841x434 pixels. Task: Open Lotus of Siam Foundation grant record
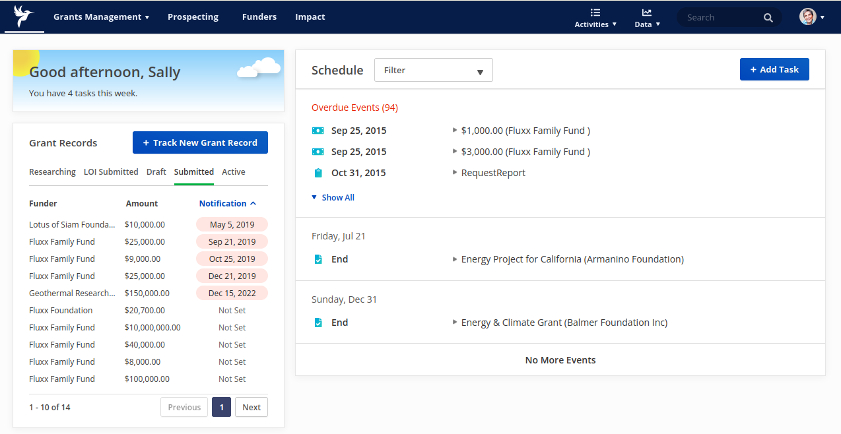point(72,224)
